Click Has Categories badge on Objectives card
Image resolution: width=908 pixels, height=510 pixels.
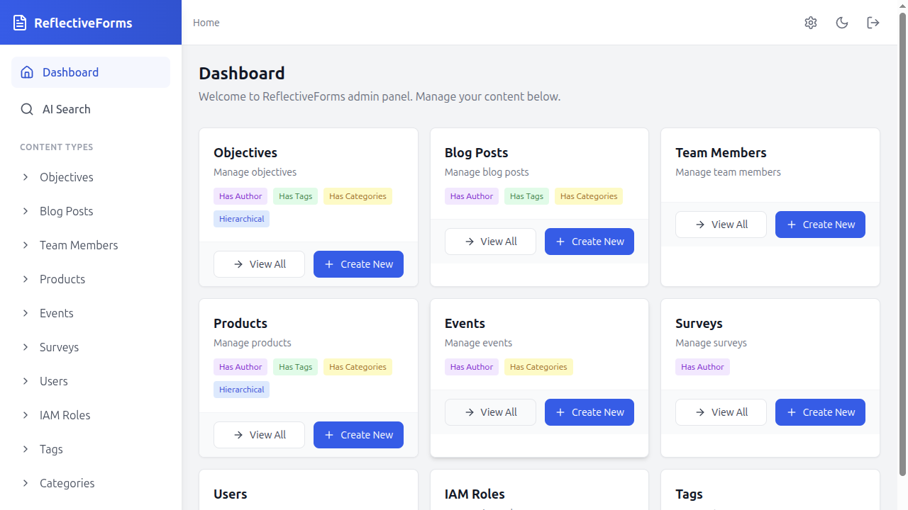[x=358, y=196]
